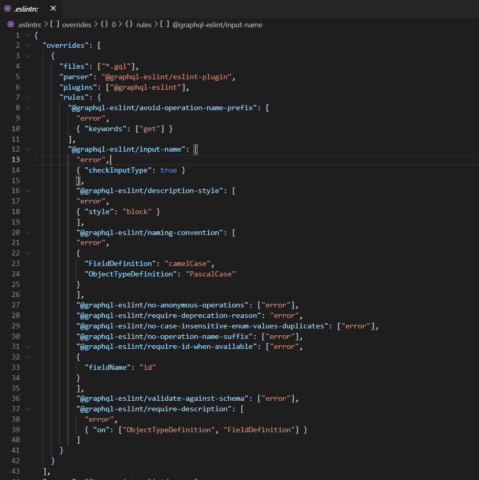This screenshot has width=479, height=480.
Task: Open the .eslintrc file breadcrumb
Action: (27, 25)
